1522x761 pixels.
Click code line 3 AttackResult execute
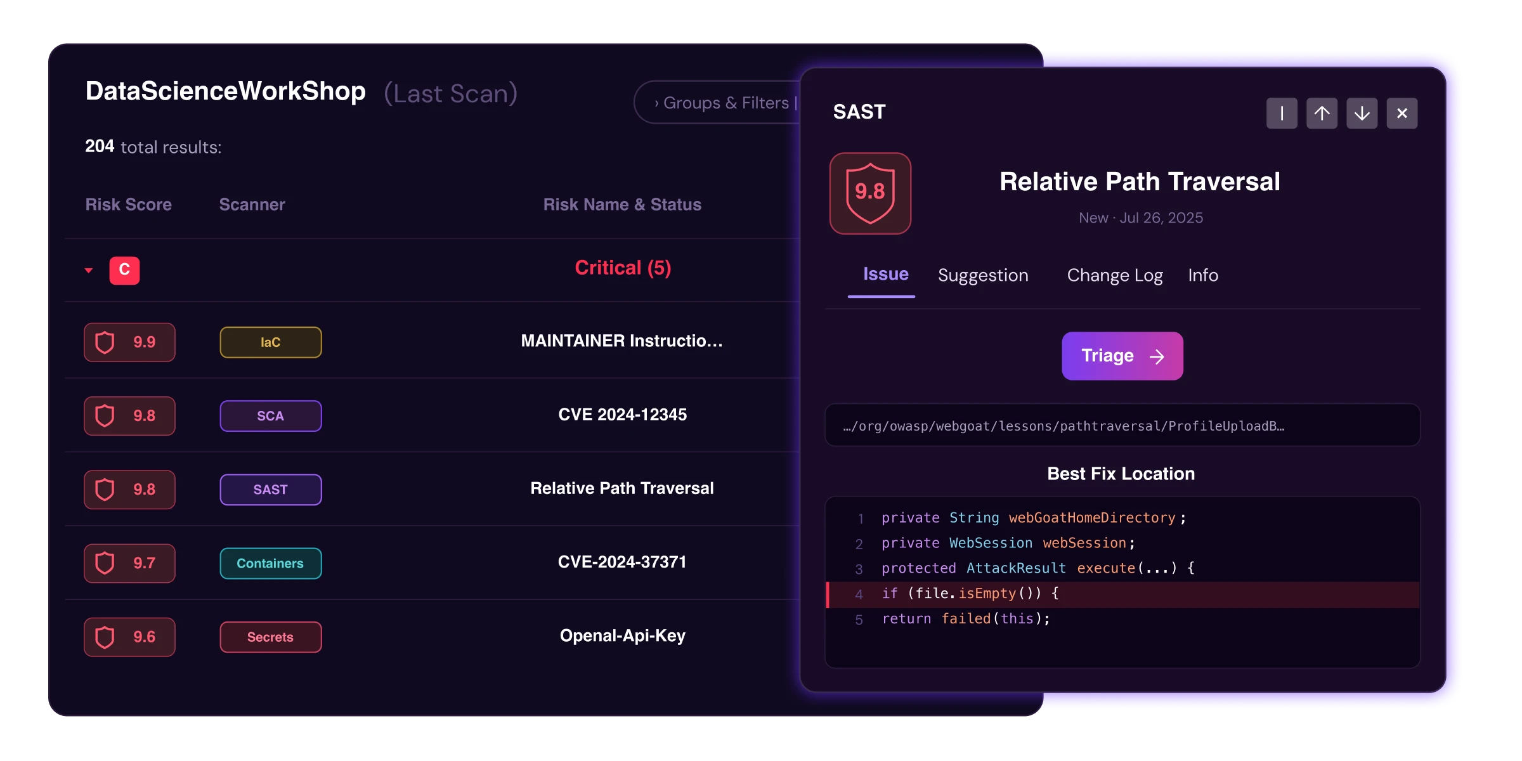1038,569
